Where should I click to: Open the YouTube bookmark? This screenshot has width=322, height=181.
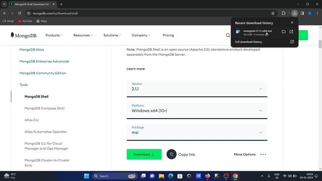[x=25, y=21]
